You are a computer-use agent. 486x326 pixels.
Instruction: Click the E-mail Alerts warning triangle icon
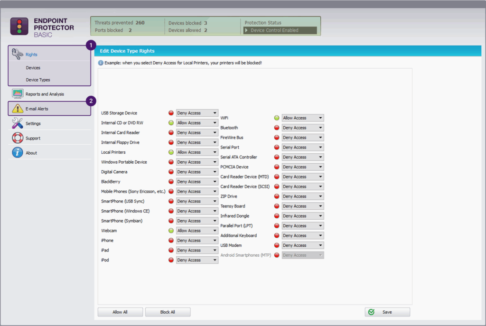pos(18,109)
